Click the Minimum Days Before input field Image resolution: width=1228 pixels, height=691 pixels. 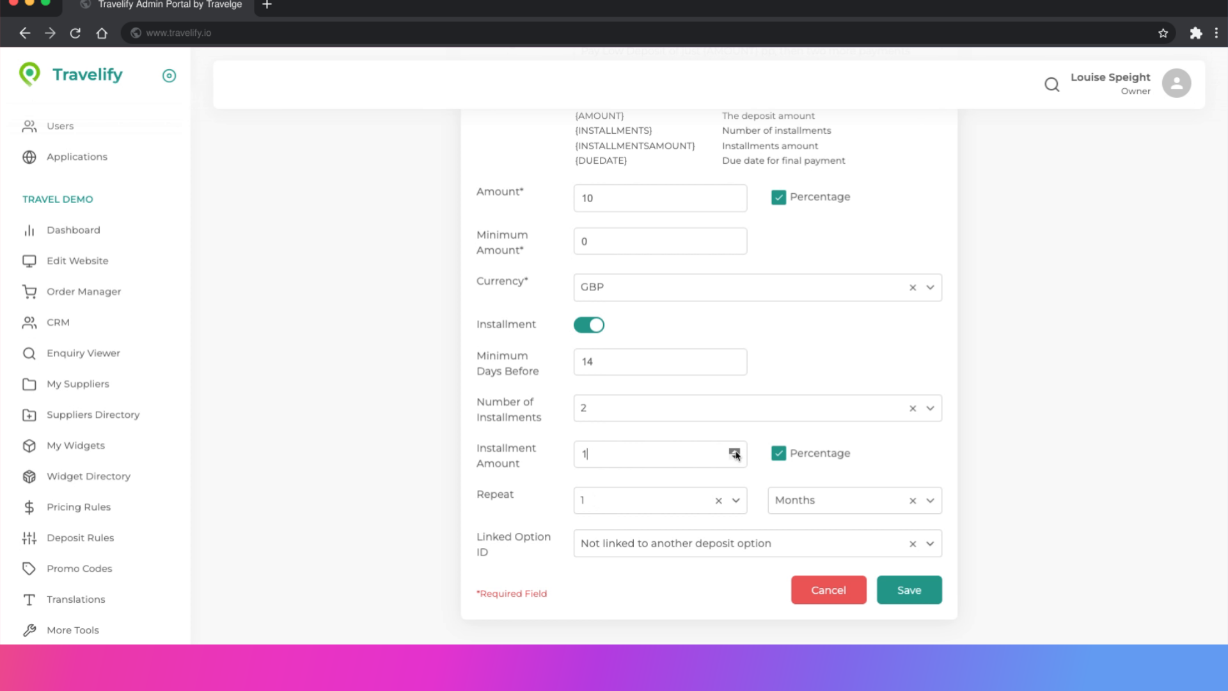pos(659,362)
